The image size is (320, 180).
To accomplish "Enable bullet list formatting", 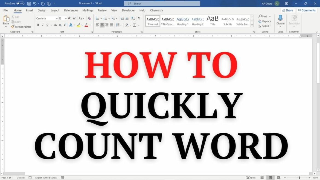I will 97,18.
